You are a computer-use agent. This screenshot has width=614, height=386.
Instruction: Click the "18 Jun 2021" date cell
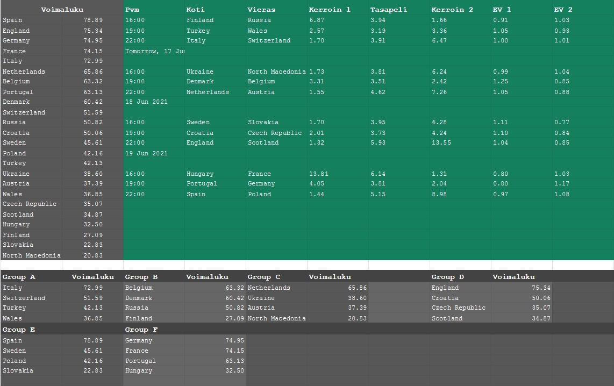tap(146, 102)
